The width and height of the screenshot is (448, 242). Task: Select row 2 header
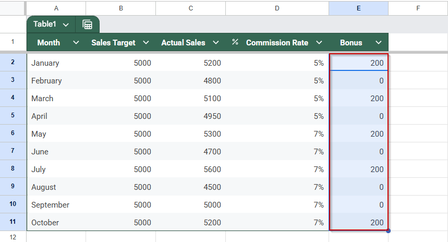[13, 62]
